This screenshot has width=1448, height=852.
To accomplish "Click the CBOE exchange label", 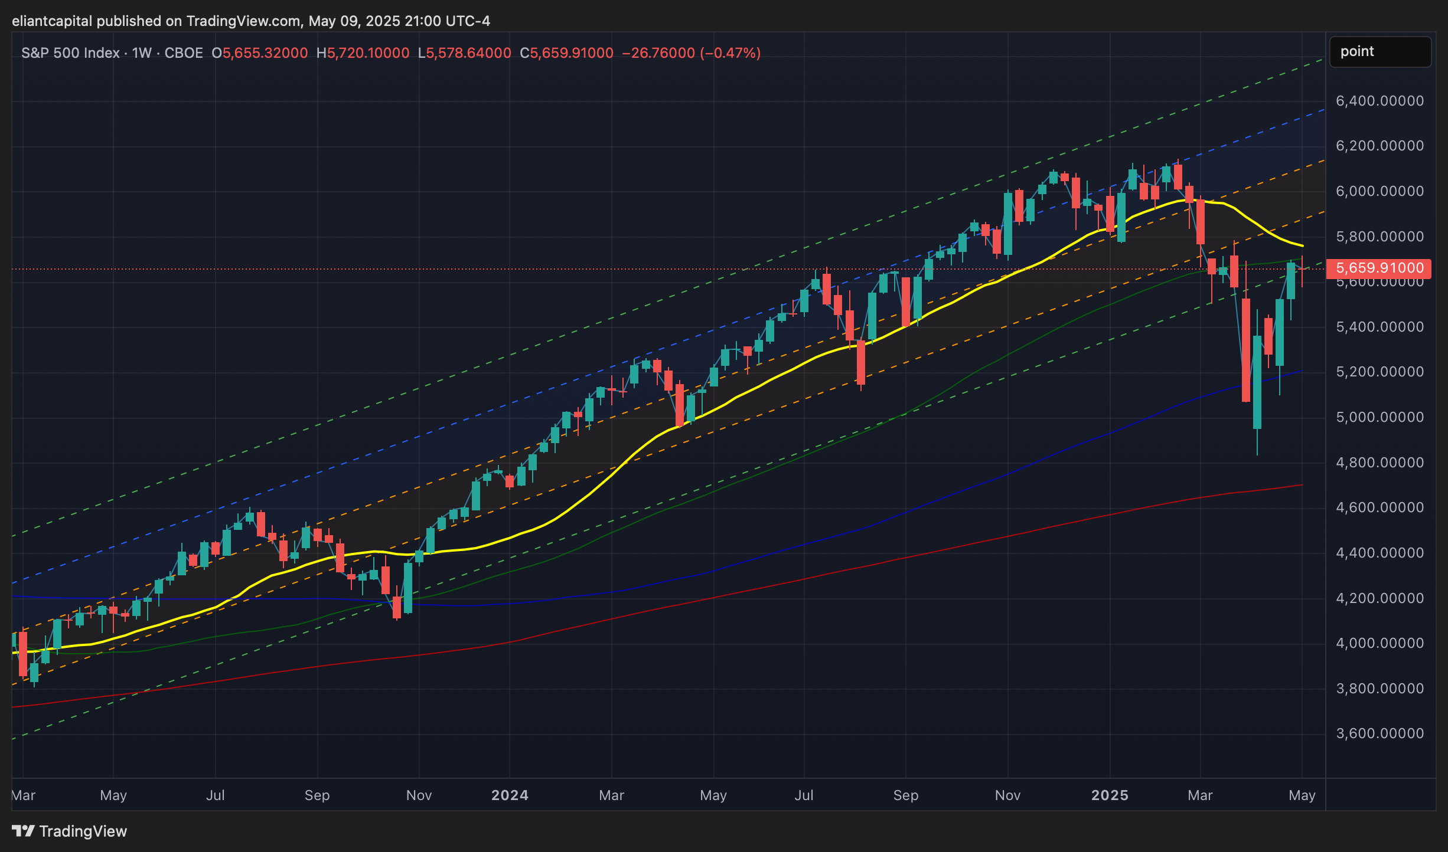I will point(183,53).
